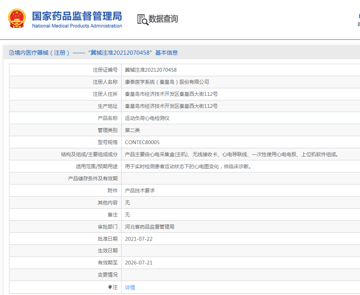This screenshot has height=295, width=360.
Task: Click the 管理类别 label
Action: (x=108, y=130)
